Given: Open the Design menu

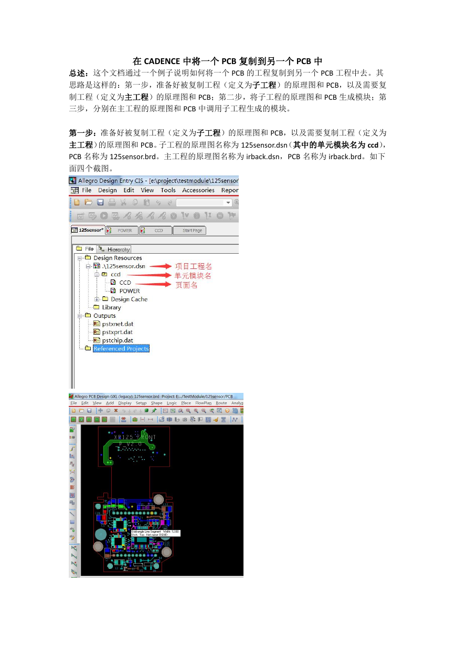Looking at the screenshot, I should 108,190.
